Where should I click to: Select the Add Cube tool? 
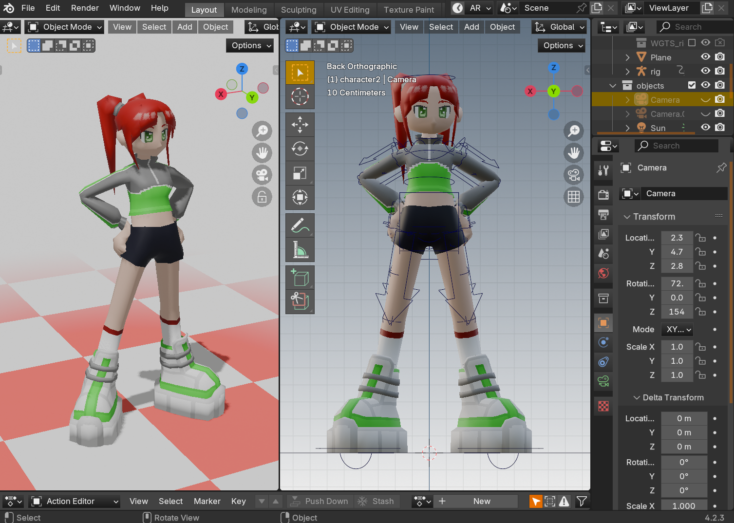pyautogui.click(x=300, y=278)
